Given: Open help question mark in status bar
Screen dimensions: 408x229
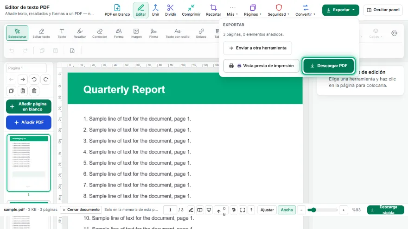Looking at the screenshot, I should [251, 210].
